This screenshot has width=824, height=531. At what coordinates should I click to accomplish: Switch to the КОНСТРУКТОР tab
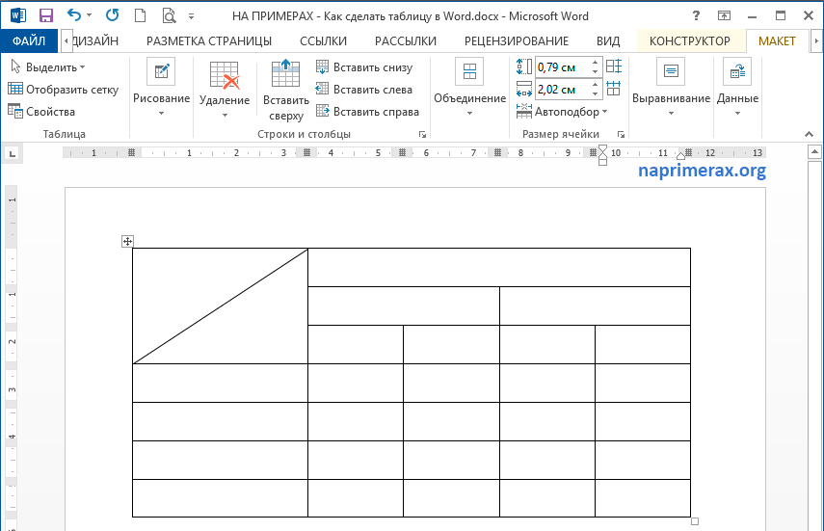tap(689, 40)
